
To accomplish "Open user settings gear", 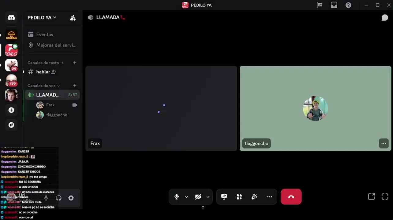I will 71,198.
